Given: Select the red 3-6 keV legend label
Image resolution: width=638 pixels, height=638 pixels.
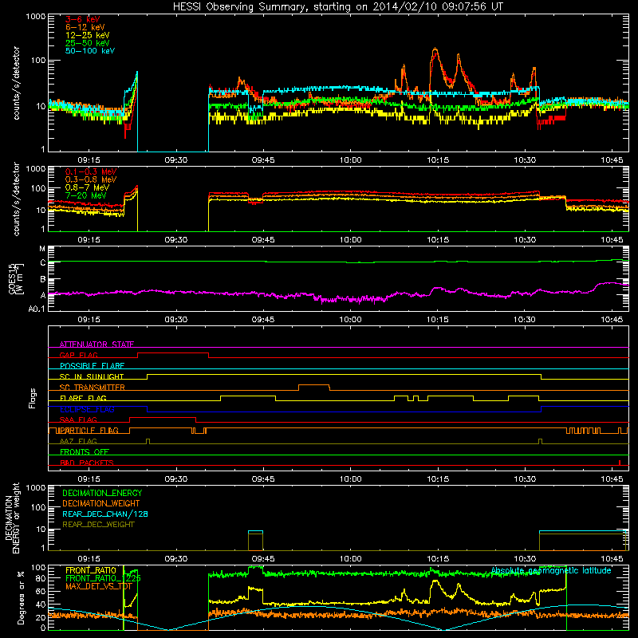Looking at the screenshot, I should [83, 19].
